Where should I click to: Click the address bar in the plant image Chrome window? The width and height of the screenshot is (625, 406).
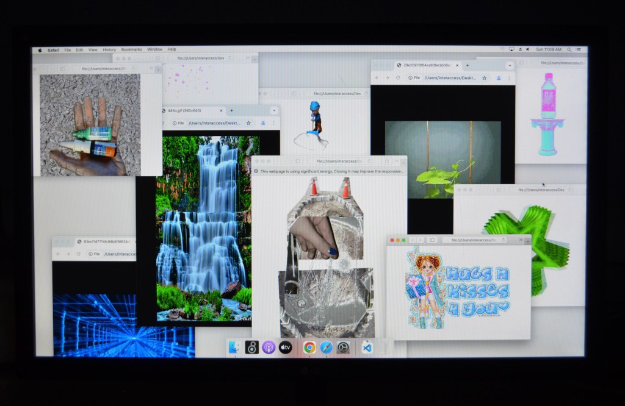(449, 78)
